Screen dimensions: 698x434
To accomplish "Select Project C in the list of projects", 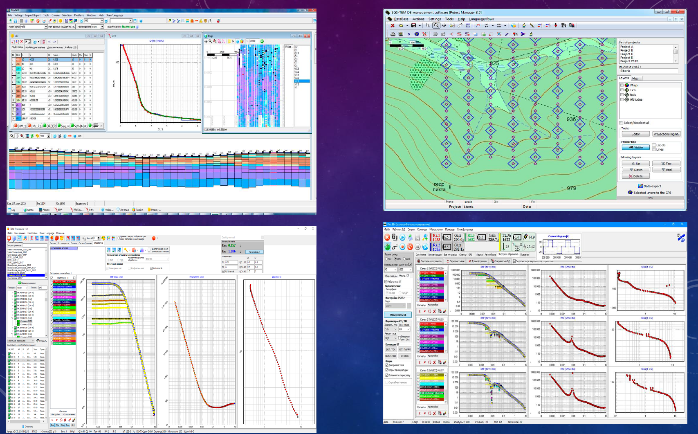I will pyautogui.click(x=626, y=54).
